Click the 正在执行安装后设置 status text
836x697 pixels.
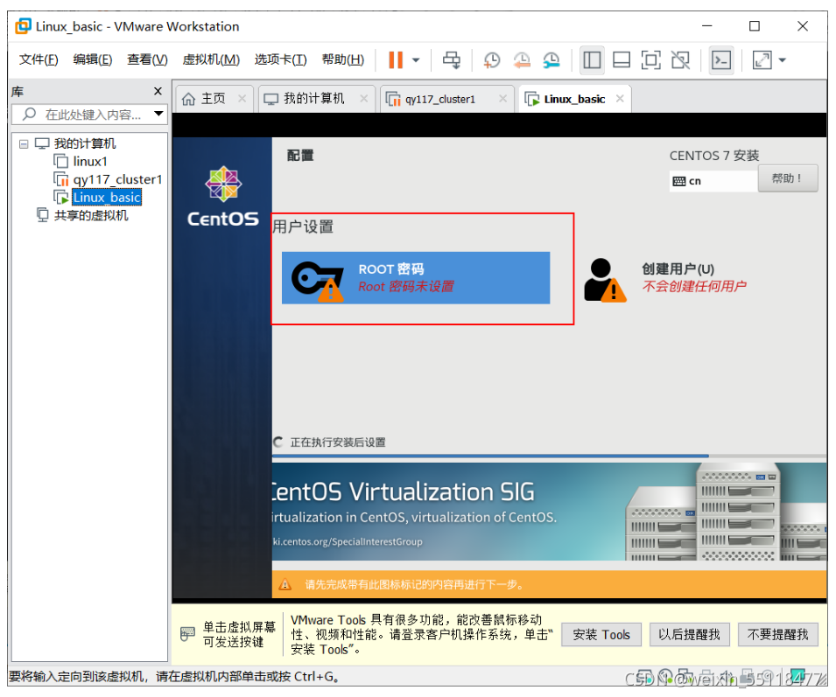338,443
